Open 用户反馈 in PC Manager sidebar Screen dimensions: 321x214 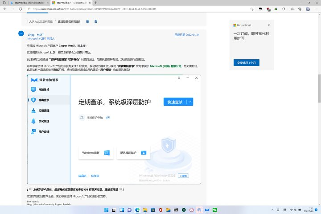pyautogui.click(x=49, y=132)
